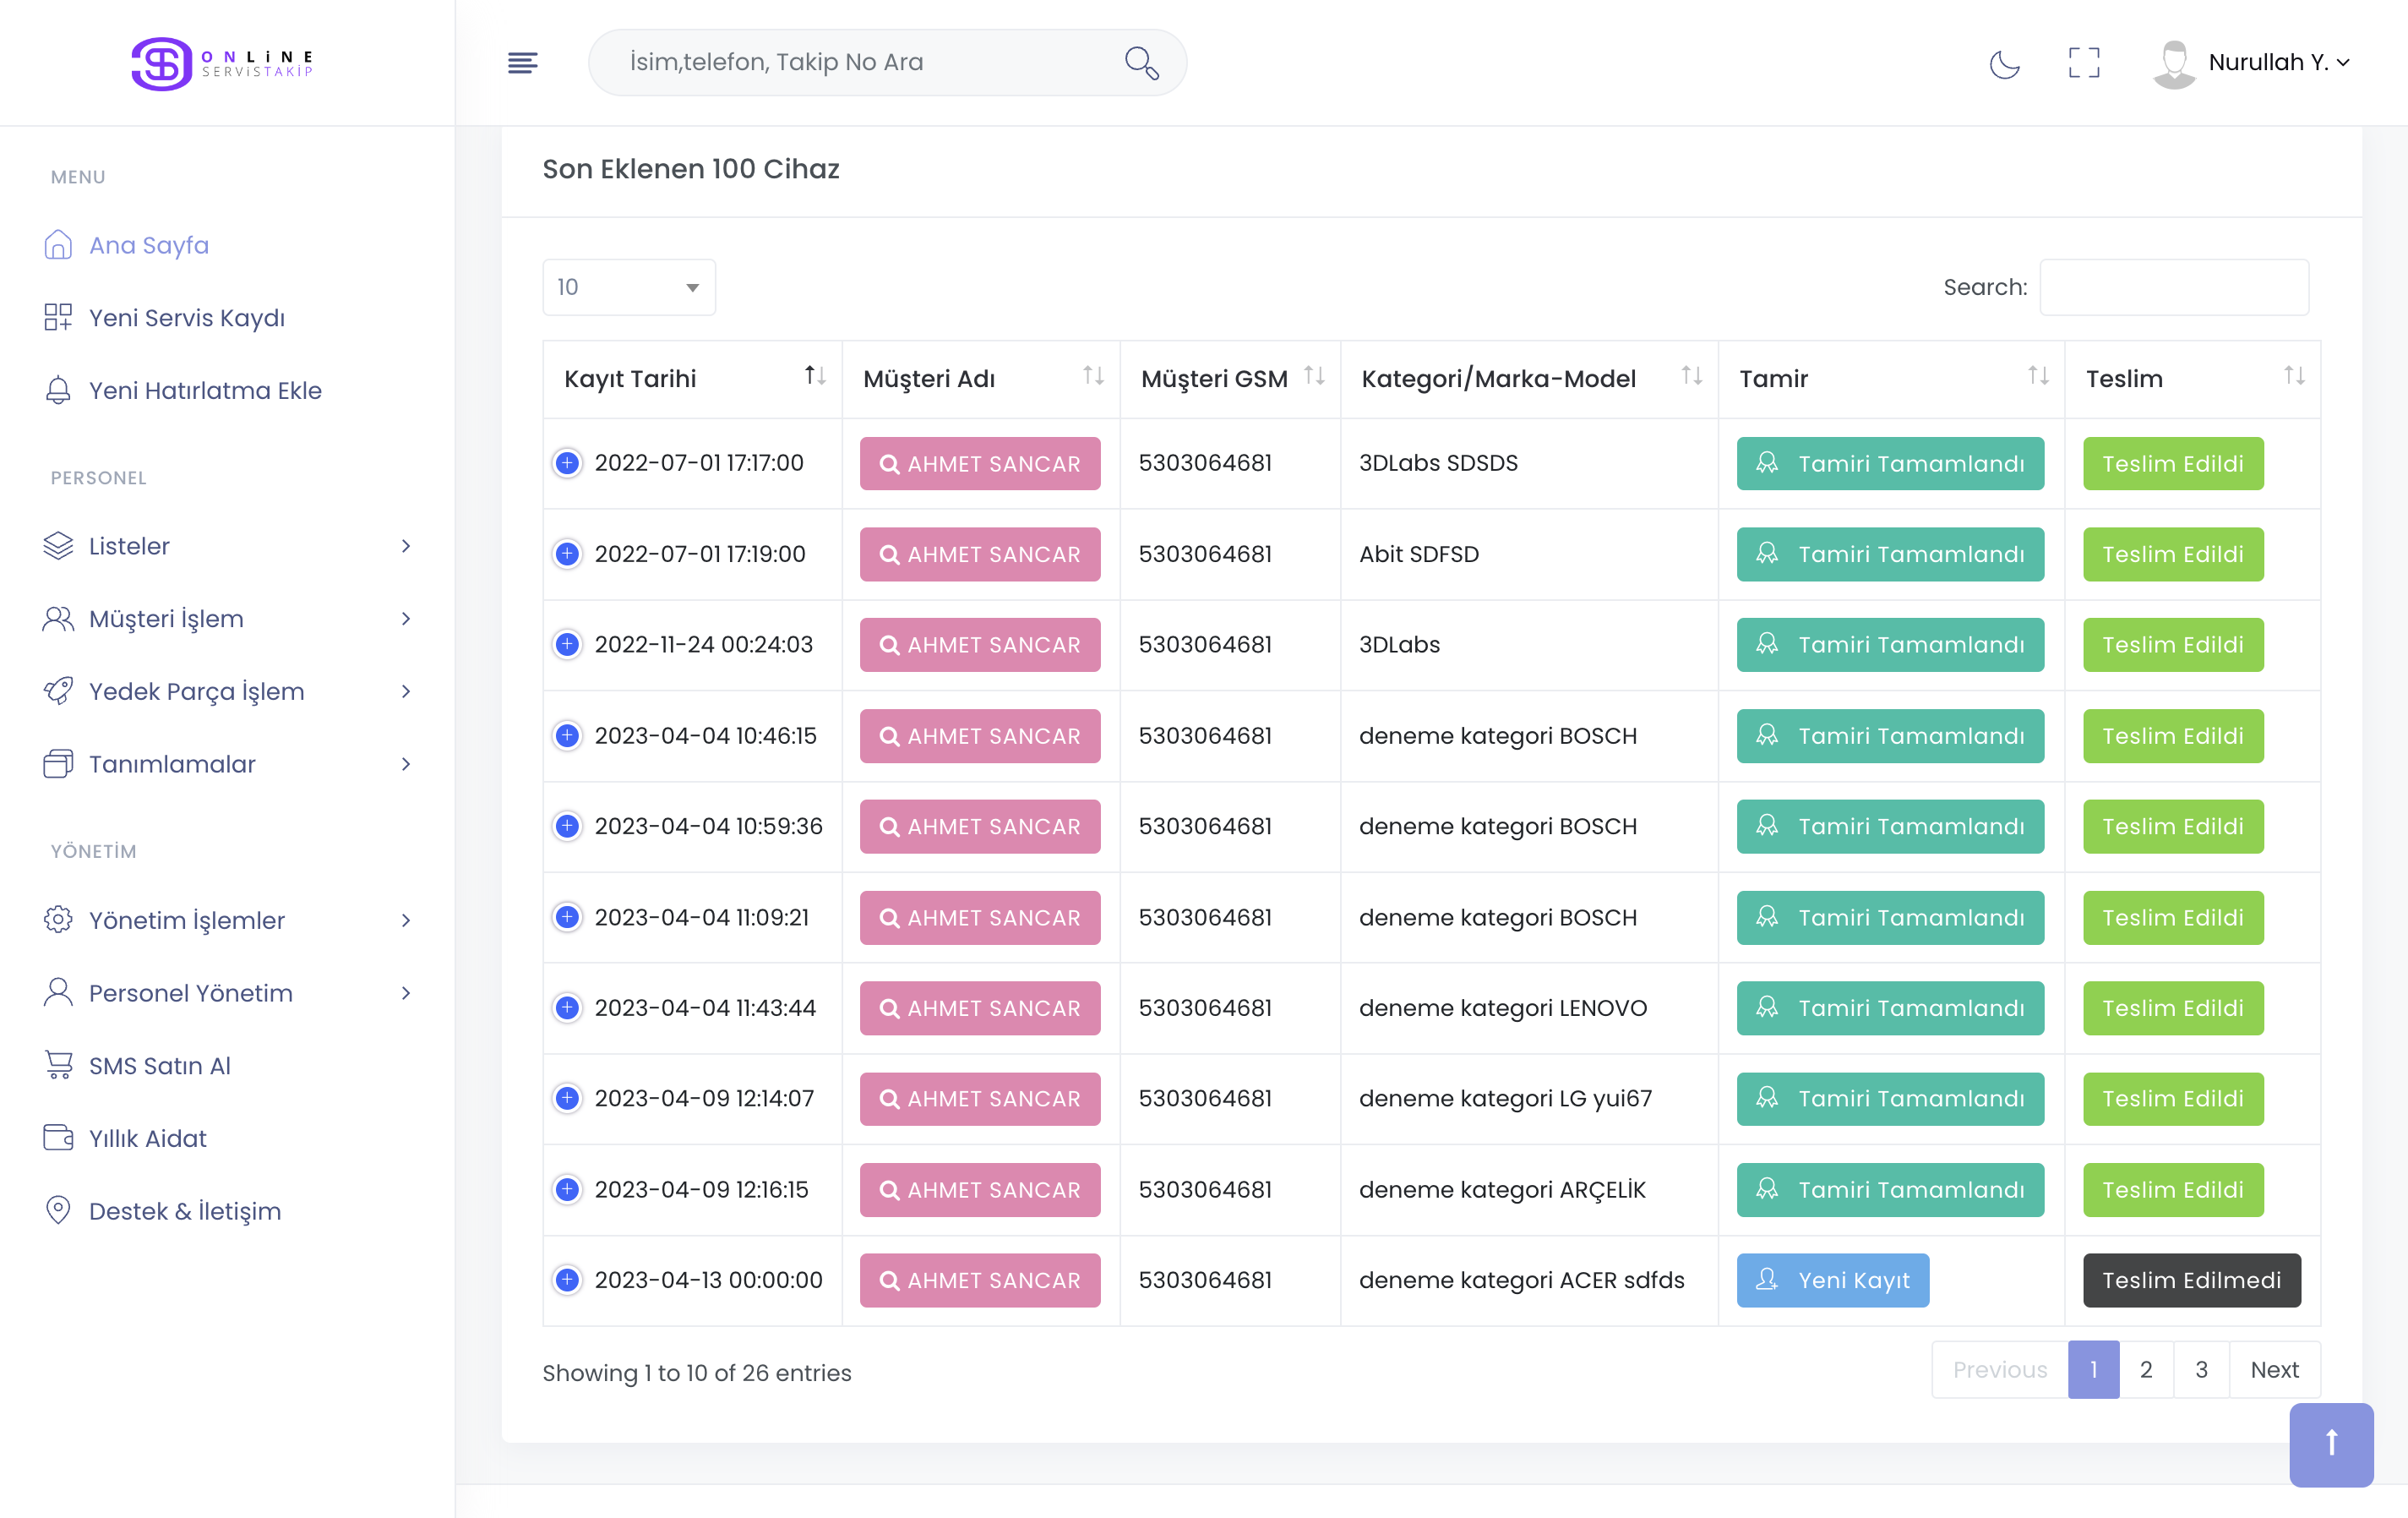Click the Online Servis Takip logo
Image resolution: width=2408 pixels, height=1518 pixels.
point(223,63)
